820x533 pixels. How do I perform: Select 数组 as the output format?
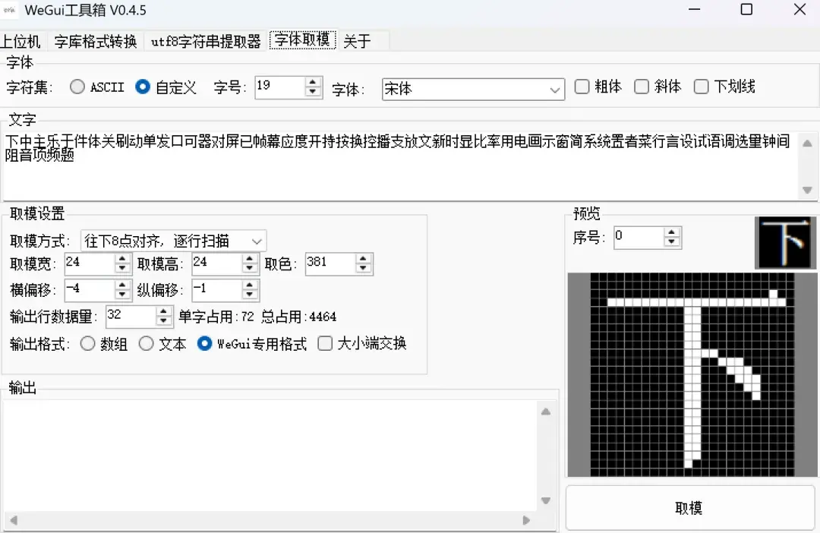point(87,343)
